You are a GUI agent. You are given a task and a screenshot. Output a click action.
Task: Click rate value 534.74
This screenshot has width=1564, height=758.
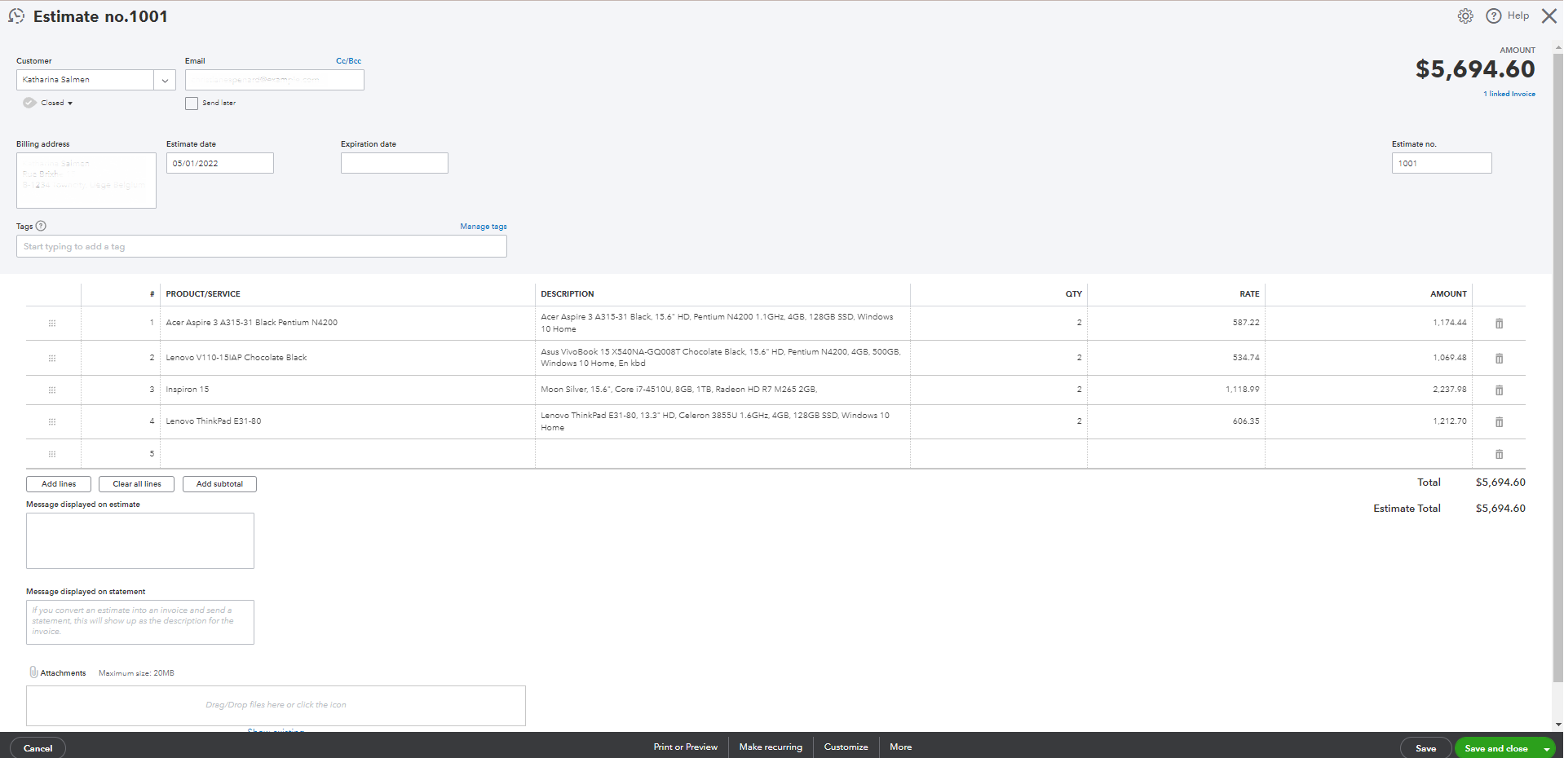(x=1246, y=358)
